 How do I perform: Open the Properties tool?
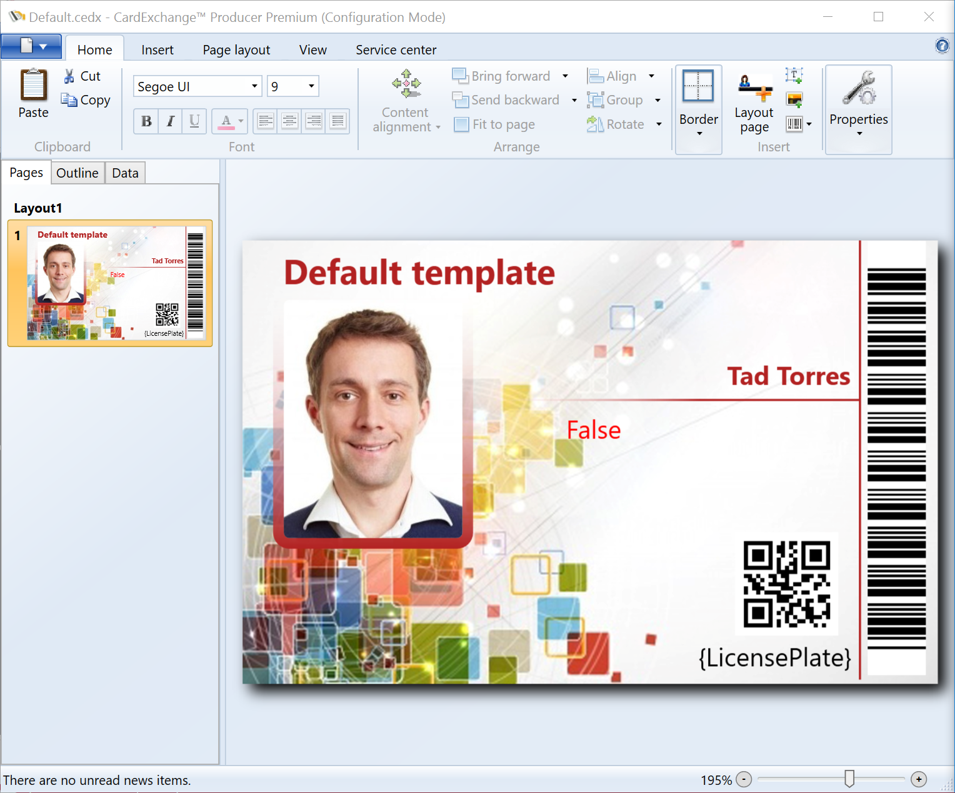[x=859, y=109]
